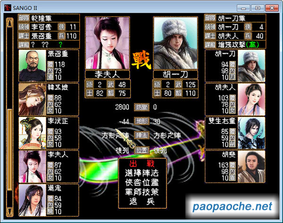Click the 謀略 icon beside 增强攻擊

(x=210, y=44)
